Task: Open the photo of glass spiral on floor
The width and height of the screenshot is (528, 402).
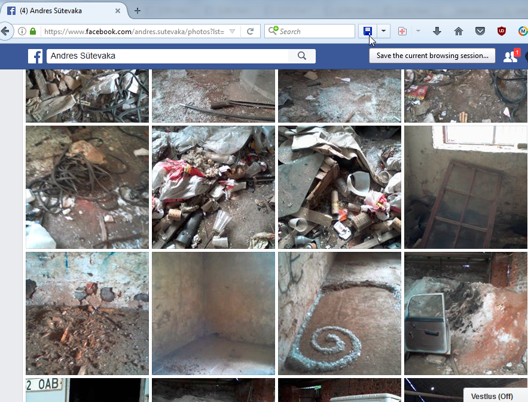Action: pyautogui.click(x=340, y=313)
